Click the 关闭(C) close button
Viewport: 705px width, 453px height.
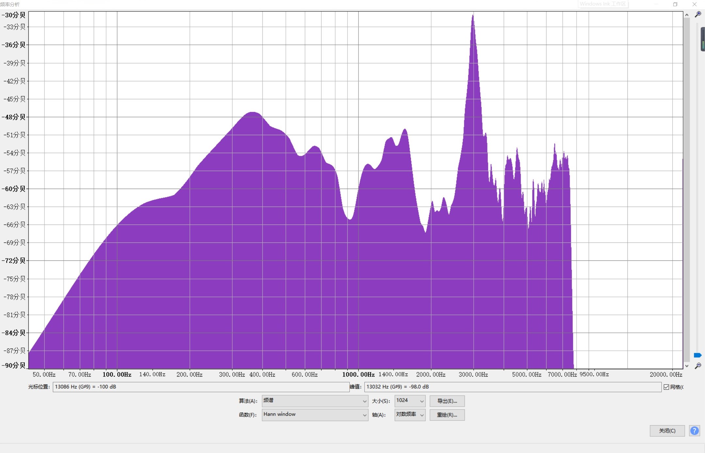click(667, 431)
